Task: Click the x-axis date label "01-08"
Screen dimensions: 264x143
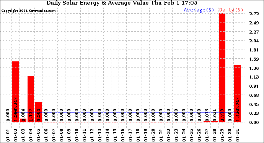Action: coord(62,135)
